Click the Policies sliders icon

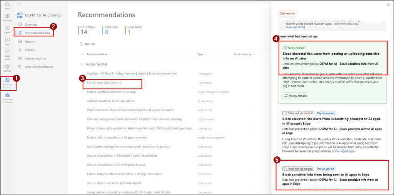click(x=20, y=50)
